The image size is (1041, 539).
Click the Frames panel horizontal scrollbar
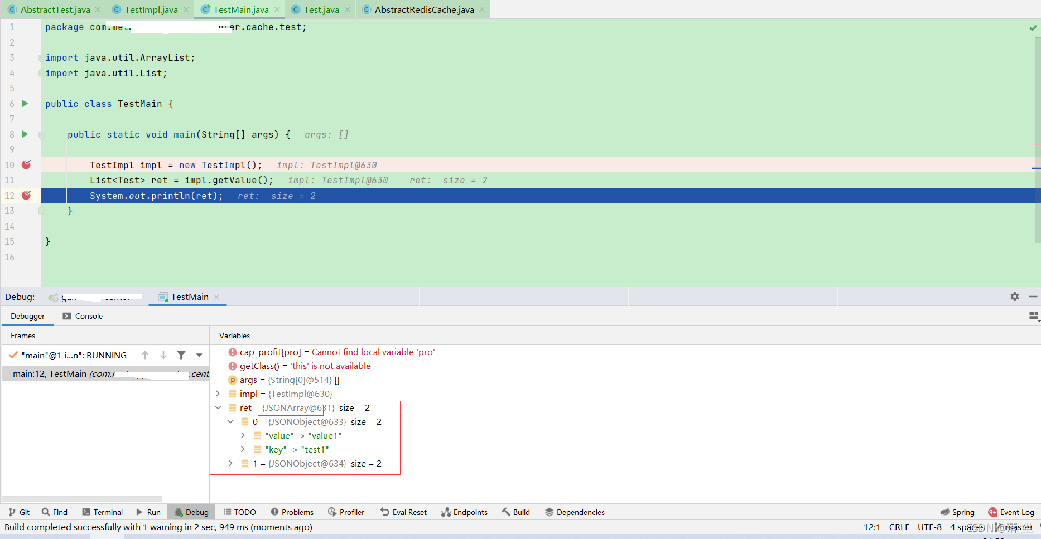[82, 499]
